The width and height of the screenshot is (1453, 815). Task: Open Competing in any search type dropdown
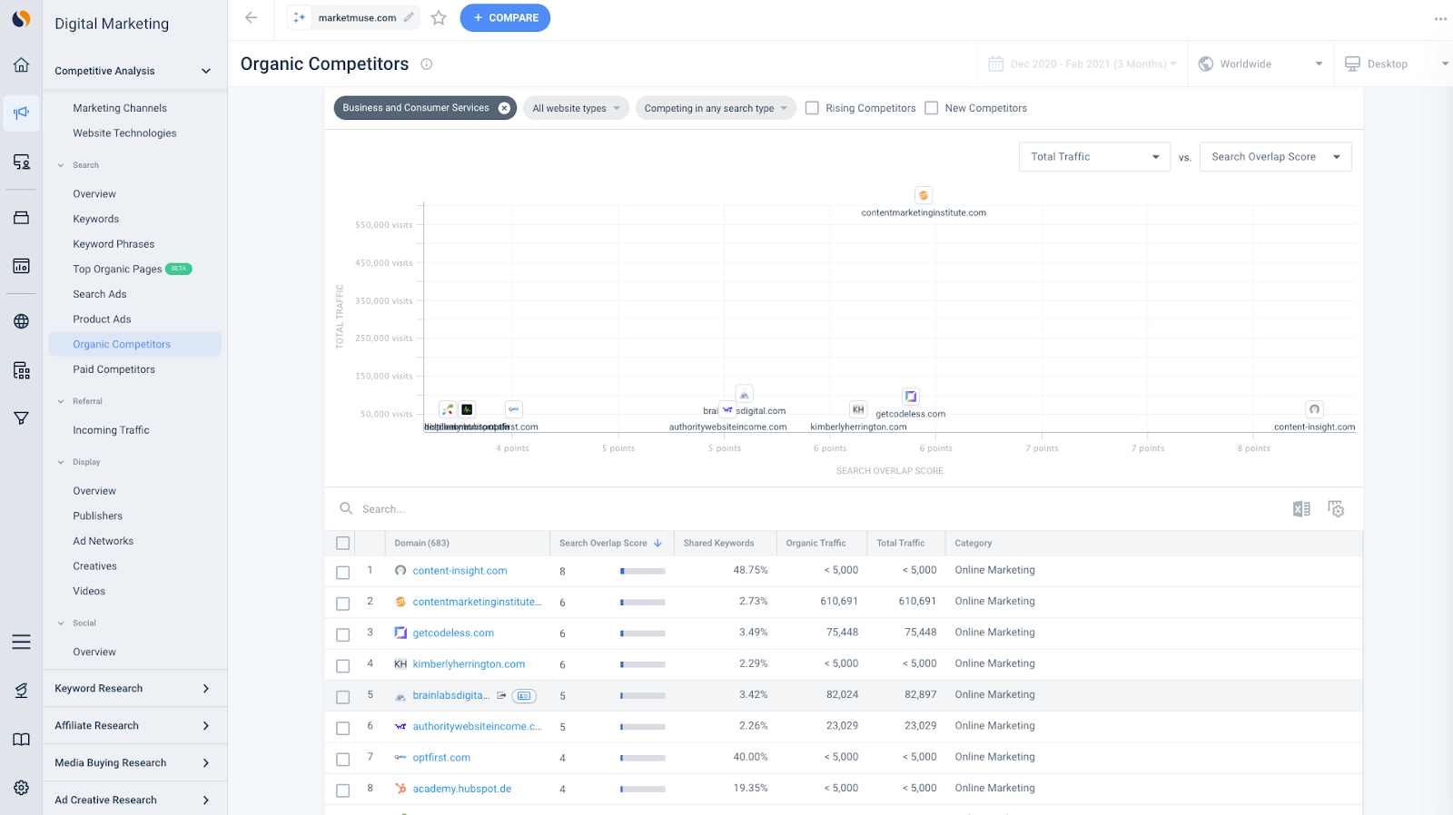(716, 108)
